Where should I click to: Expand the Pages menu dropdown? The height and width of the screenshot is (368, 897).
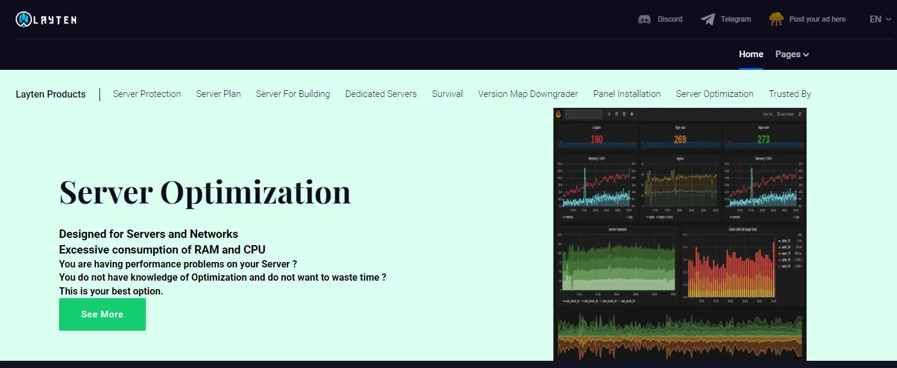coord(792,54)
